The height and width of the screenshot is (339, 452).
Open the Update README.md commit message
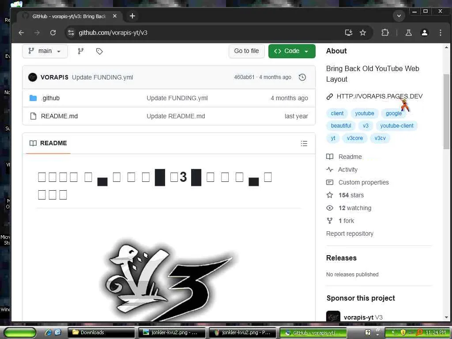176,116
